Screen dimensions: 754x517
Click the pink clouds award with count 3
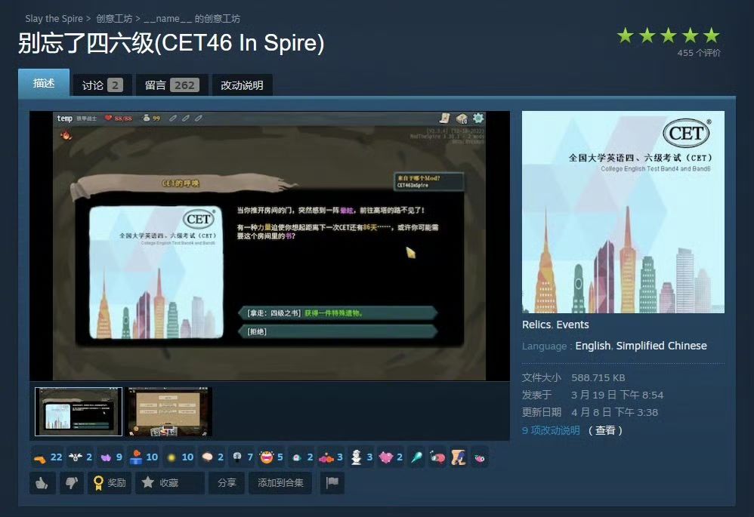point(331,457)
